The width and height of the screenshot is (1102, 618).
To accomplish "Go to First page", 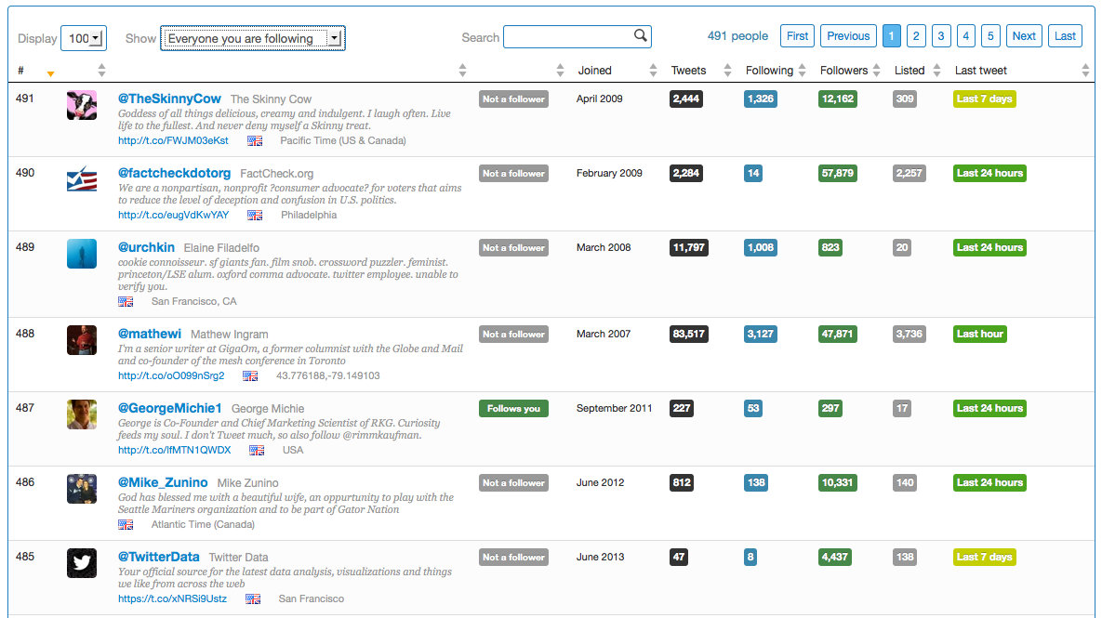I will click(797, 36).
